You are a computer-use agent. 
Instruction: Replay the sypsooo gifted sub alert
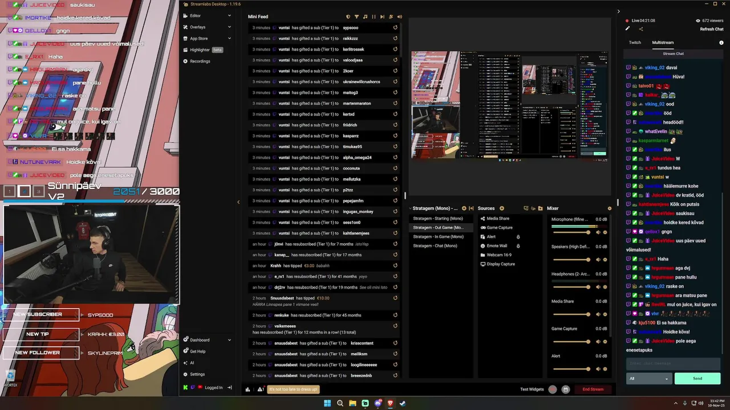tap(395, 27)
